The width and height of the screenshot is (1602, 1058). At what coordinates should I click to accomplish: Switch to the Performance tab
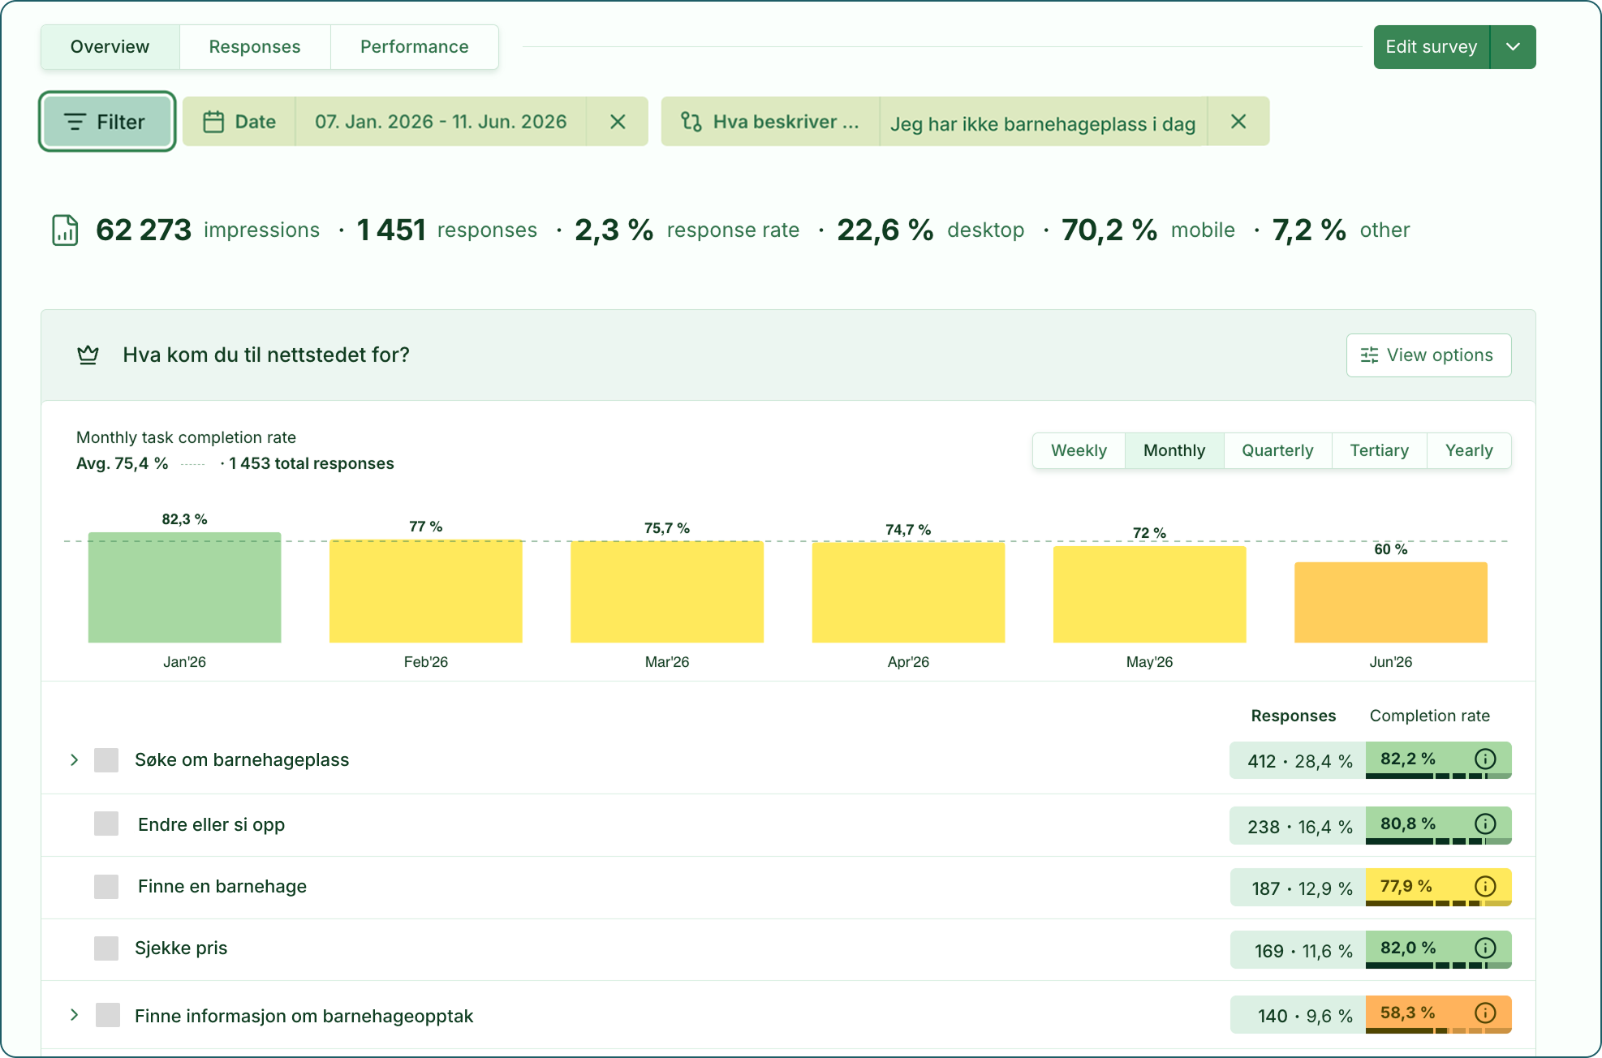coord(415,47)
